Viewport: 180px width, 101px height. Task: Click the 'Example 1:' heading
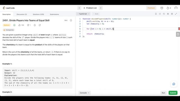[7, 64]
